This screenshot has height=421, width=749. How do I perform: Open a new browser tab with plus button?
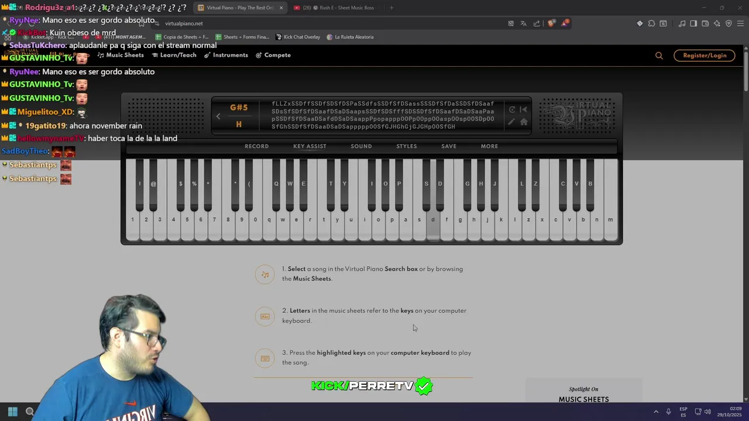click(391, 8)
